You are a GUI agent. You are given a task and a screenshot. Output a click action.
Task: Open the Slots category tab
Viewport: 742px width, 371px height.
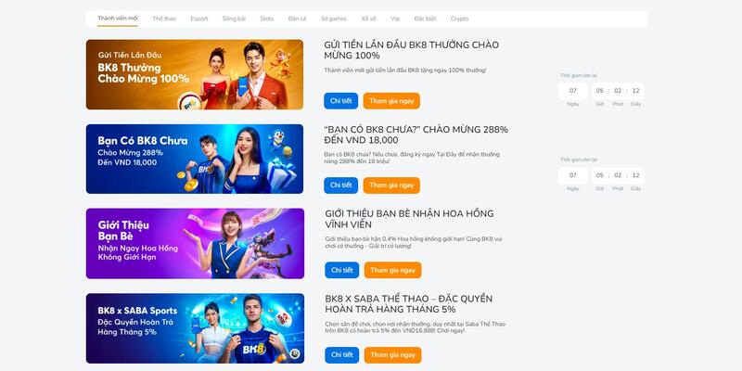point(267,19)
